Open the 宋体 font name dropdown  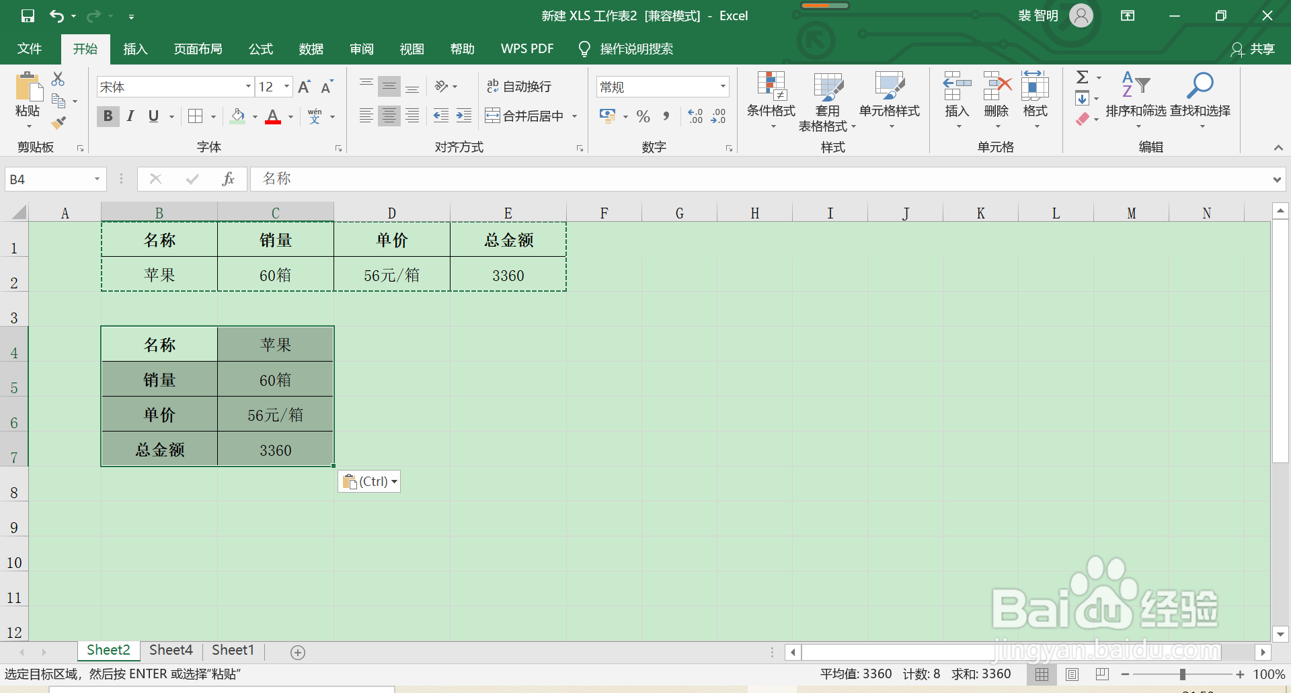coord(248,87)
